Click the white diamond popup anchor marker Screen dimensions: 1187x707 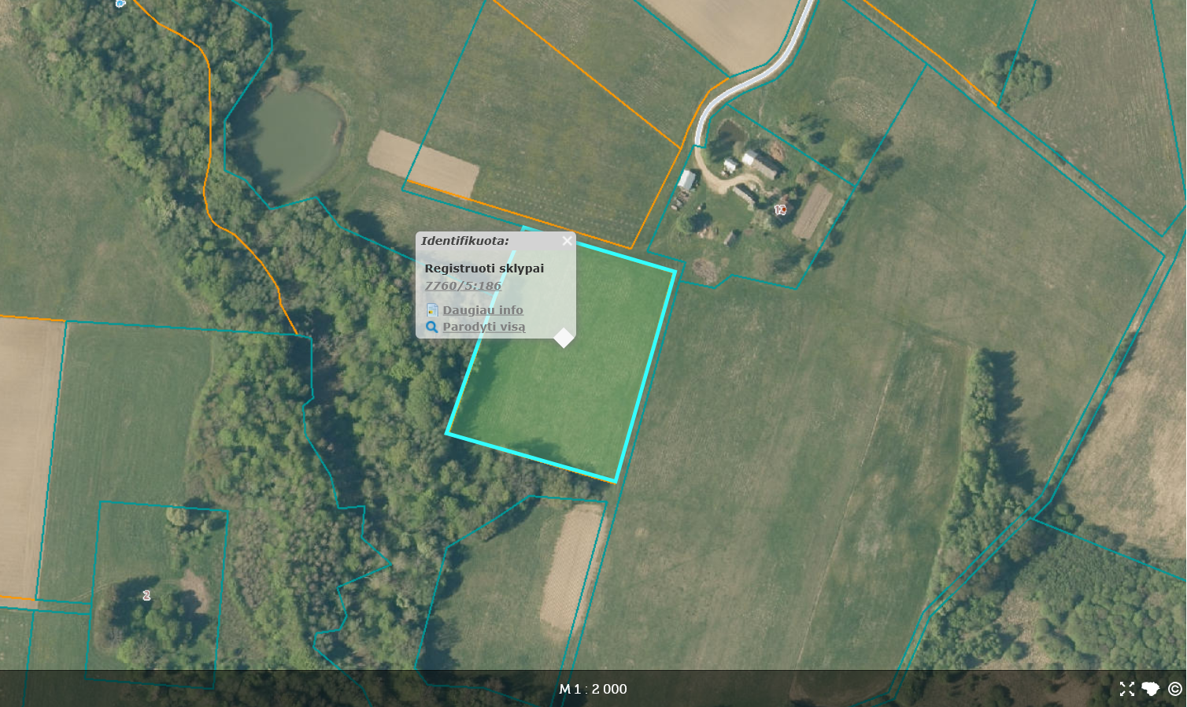564,338
